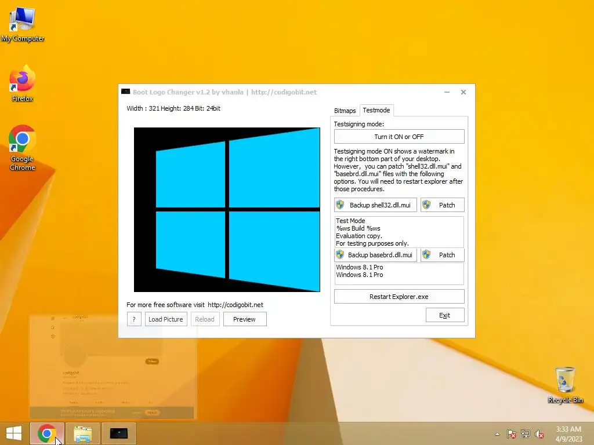Click Backup basebrd.dll.mui button
594x445 pixels.
coord(375,255)
